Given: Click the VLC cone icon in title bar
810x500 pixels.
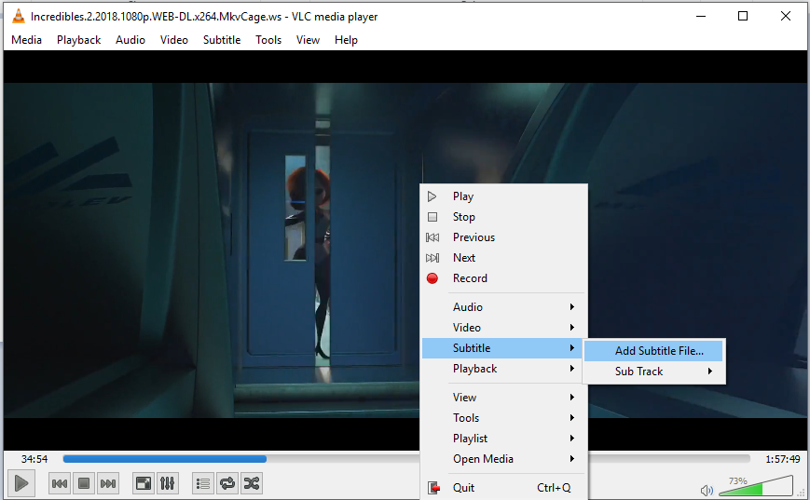Looking at the screenshot, I should point(18,17).
